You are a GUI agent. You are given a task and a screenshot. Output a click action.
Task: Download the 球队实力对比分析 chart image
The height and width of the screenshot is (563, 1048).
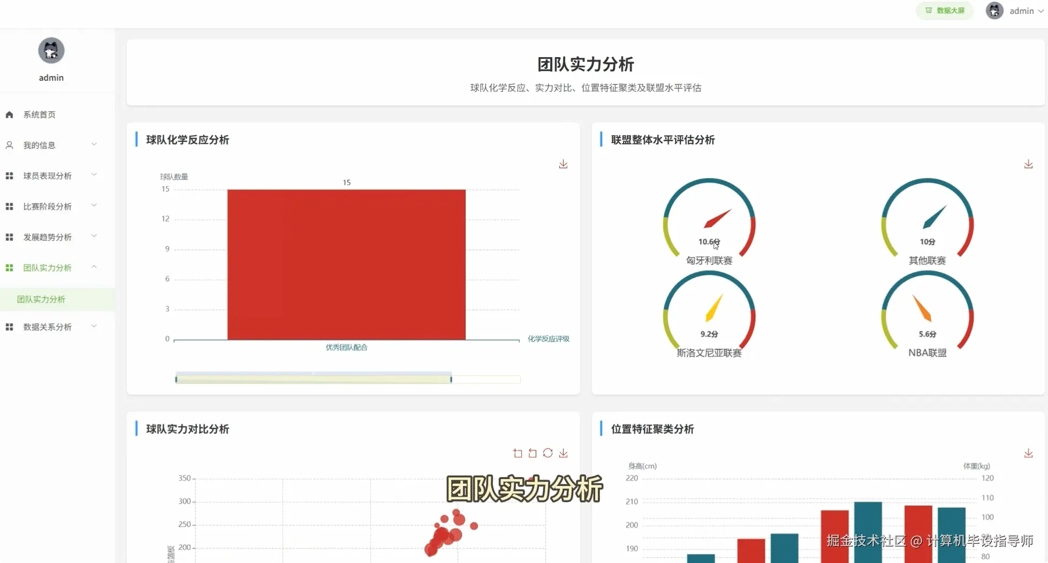pyautogui.click(x=563, y=453)
